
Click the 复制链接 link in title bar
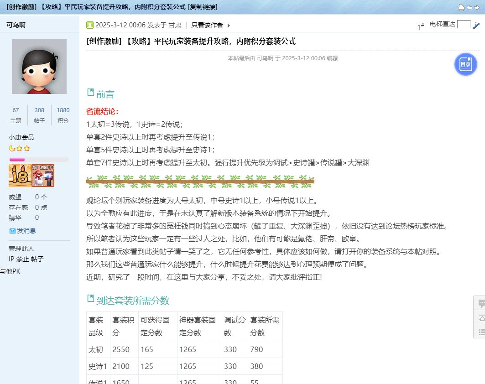[203, 7]
